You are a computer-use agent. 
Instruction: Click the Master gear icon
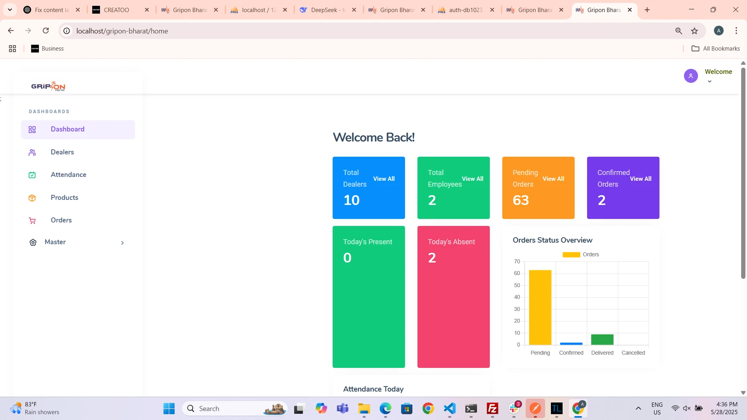pos(33,243)
